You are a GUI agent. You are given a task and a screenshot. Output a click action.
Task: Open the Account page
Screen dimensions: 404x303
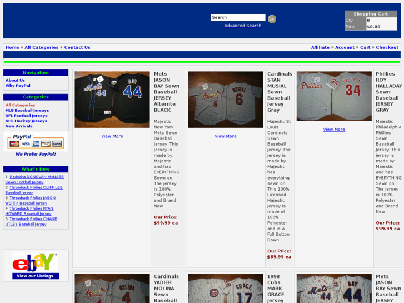pyautogui.click(x=345, y=47)
